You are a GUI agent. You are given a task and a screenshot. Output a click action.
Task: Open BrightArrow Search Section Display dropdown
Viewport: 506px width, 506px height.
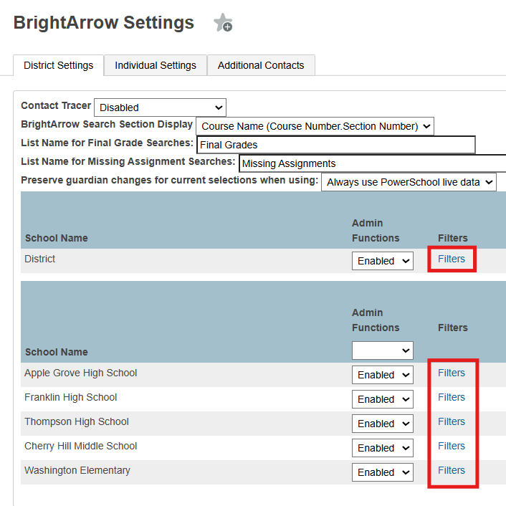(315, 126)
